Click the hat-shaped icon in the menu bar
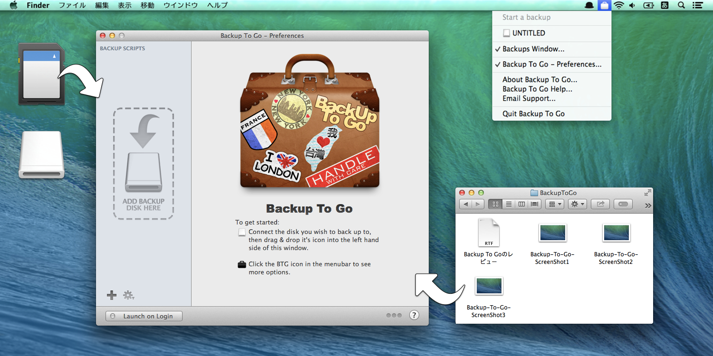The width and height of the screenshot is (713, 356). pyautogui.click(x=589, y=5)
